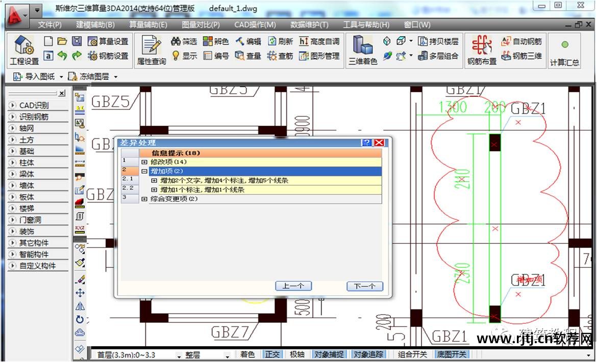Expand 修改项(14) tree node

coord(144,162)
